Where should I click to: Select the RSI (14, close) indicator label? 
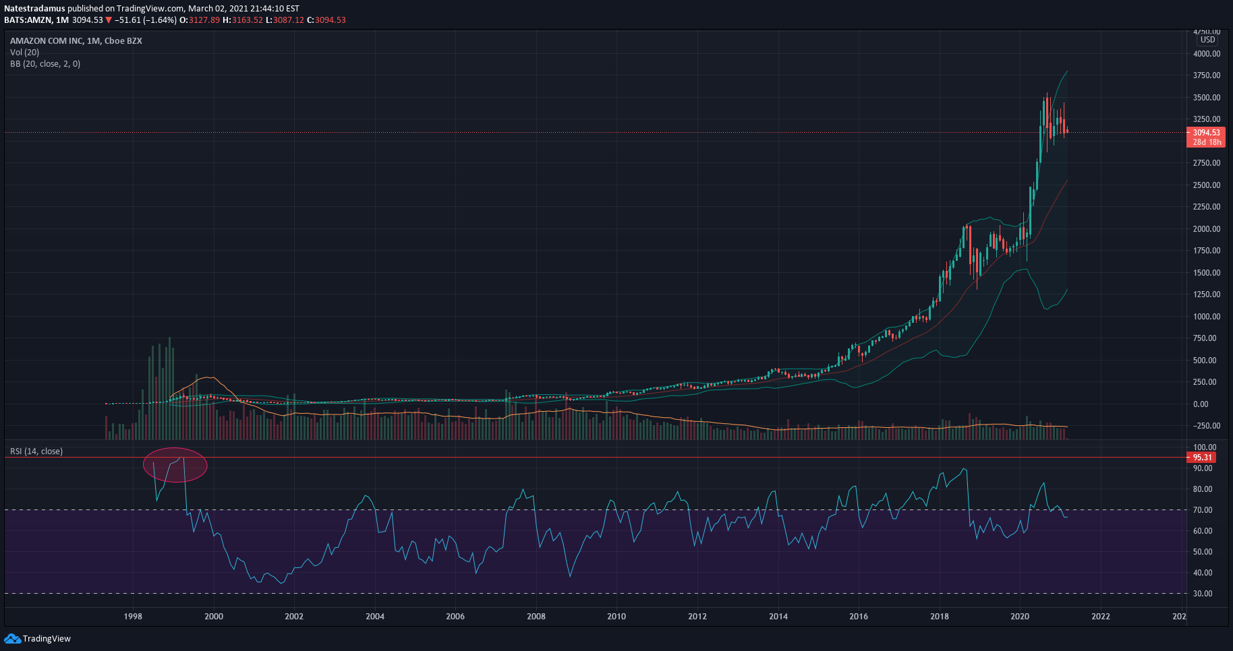click(x=36, y=452)
